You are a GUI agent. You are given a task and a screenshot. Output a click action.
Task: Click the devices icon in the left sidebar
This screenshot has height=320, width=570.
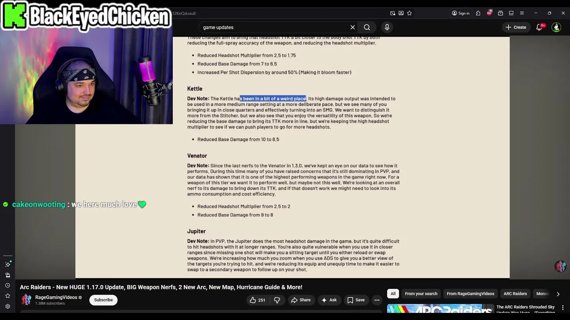pos(8,275)
